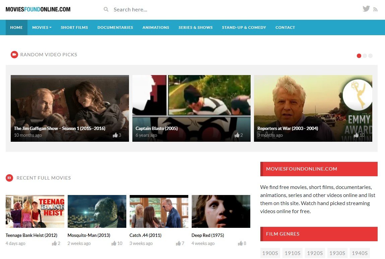This screenshot has width=385, height=259.
Task: Open Stand-Up & Comedy section
Action: (244, 27)
